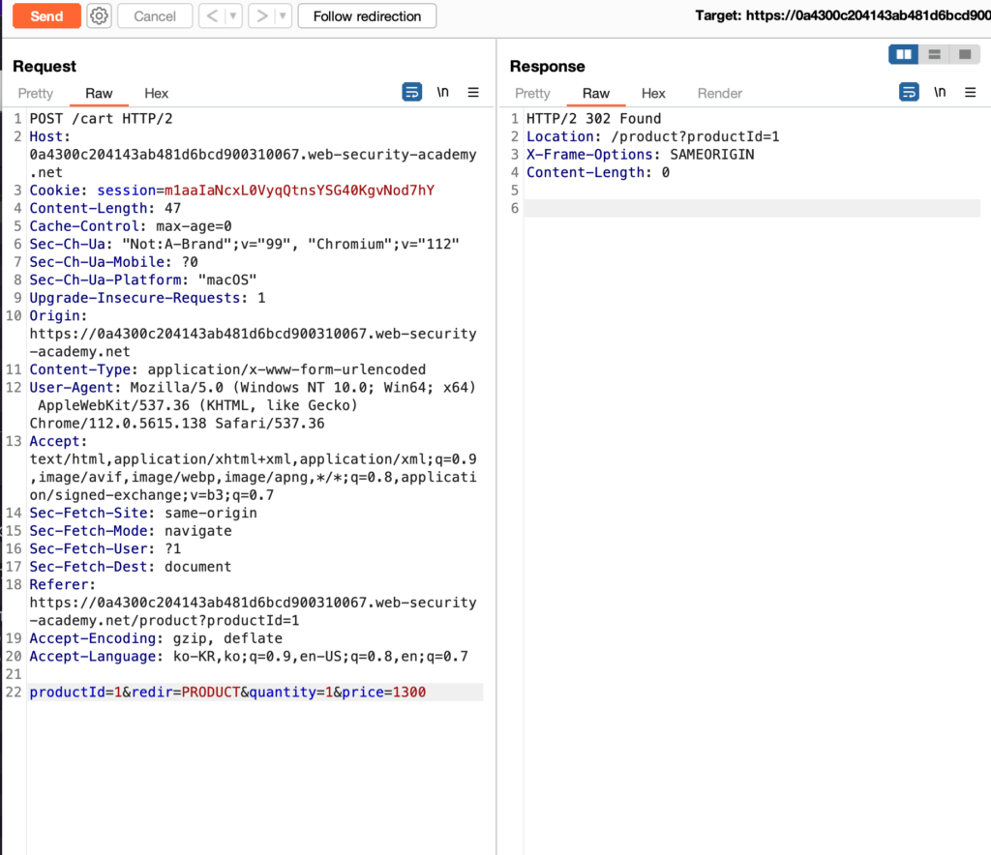Image resolution: width=991 pixels, height=855 pixels.
Task: Click price=1300 parameter in request body
Action: [383, 693]
